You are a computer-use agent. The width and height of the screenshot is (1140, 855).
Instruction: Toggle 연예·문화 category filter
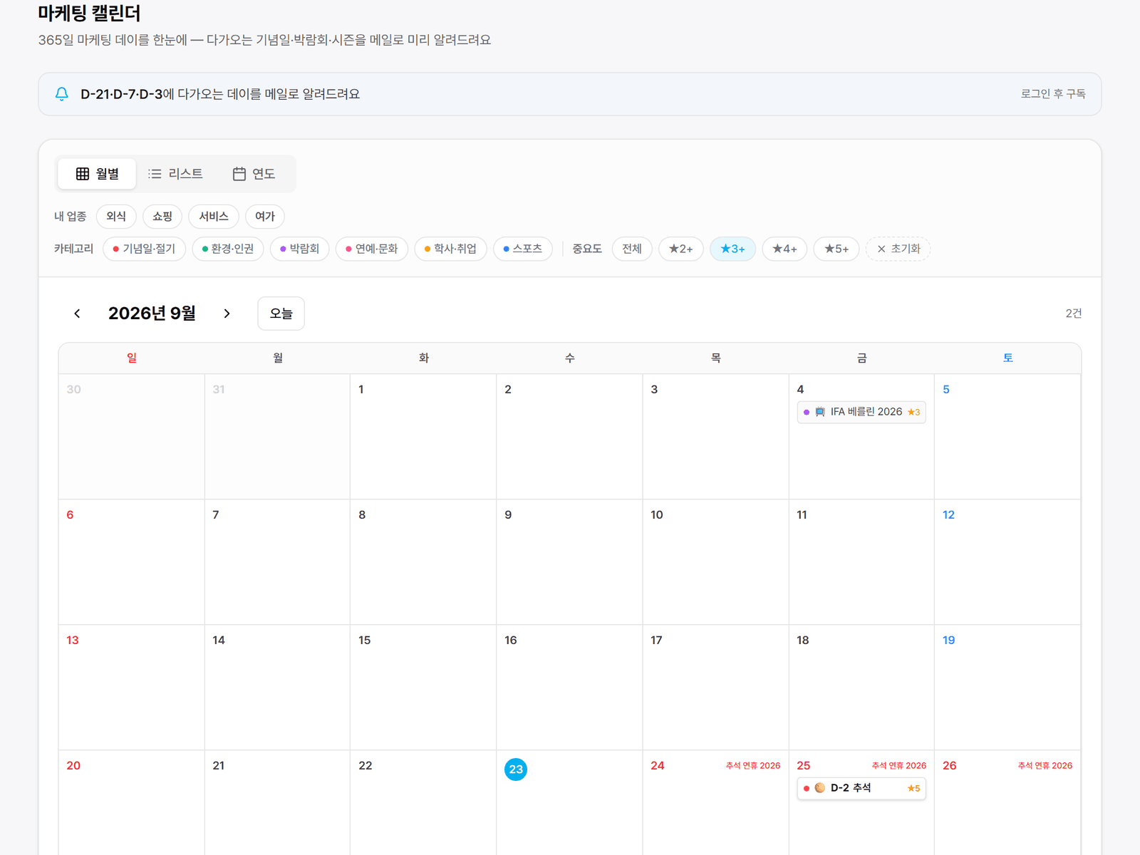(x=372, y=249)
